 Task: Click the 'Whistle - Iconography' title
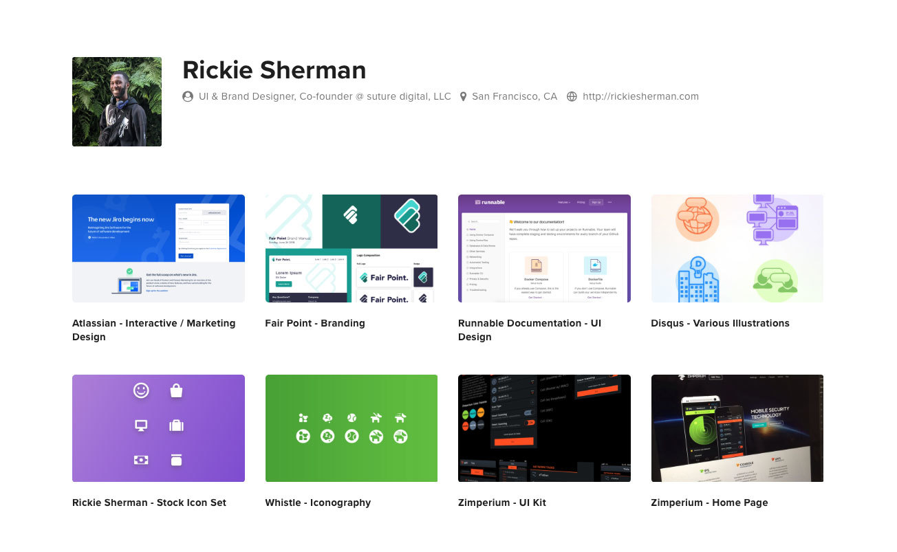pos(318,503)
